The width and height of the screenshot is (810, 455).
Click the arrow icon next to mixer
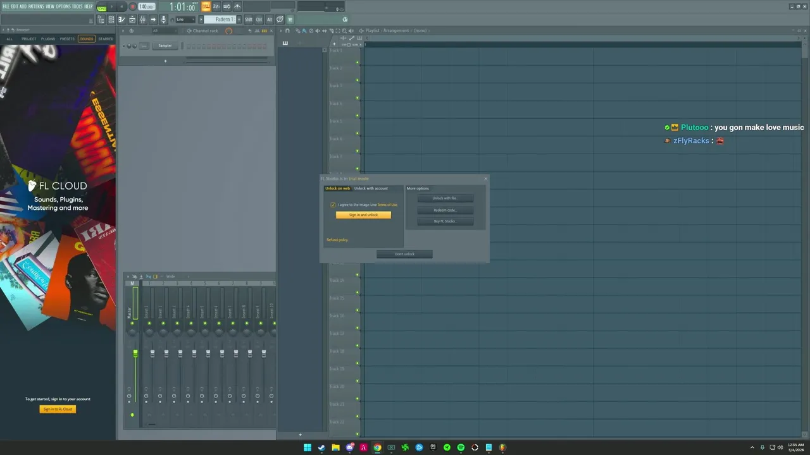153,20
